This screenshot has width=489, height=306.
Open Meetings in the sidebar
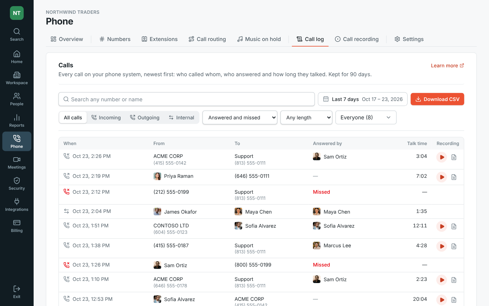(x=17, y=163)
